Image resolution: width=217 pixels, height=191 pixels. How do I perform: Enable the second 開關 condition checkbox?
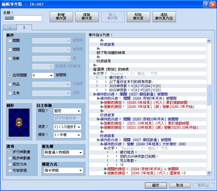tap(10, 50)
